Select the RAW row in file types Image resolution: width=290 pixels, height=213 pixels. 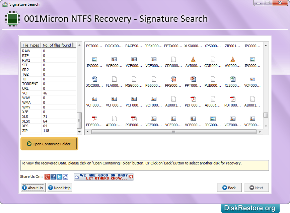pyautogui.click(x=49, y=51)
